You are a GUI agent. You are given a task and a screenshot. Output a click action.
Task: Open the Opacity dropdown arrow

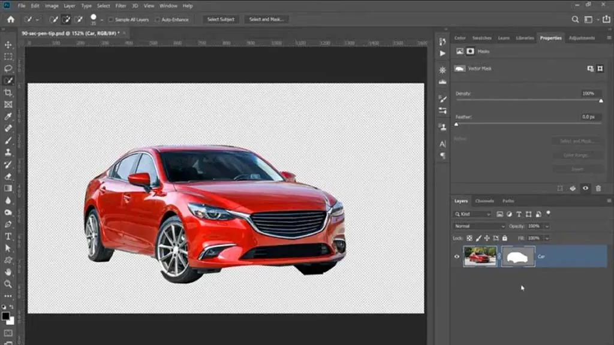coord(547,226)
